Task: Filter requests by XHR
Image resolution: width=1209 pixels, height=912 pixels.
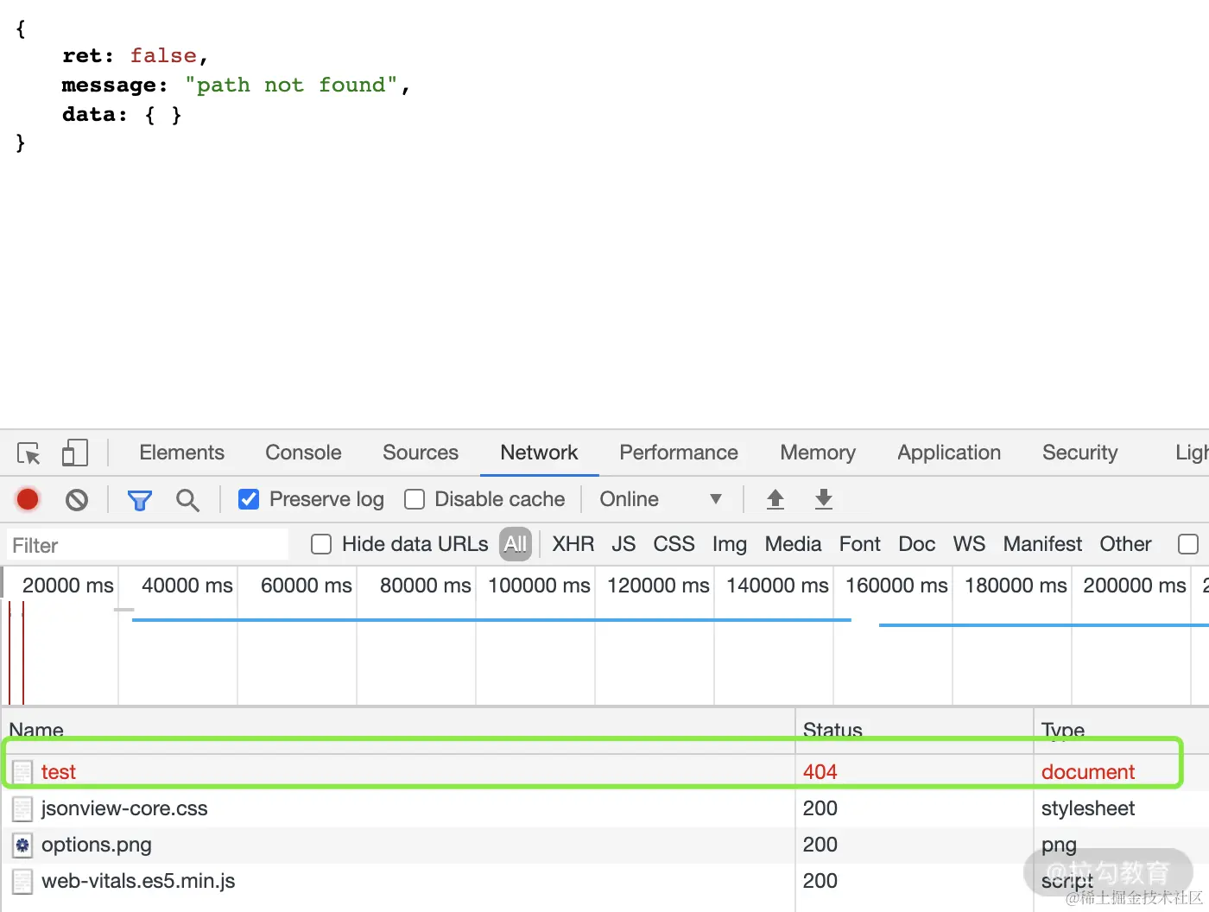Action: pos(573,544)
